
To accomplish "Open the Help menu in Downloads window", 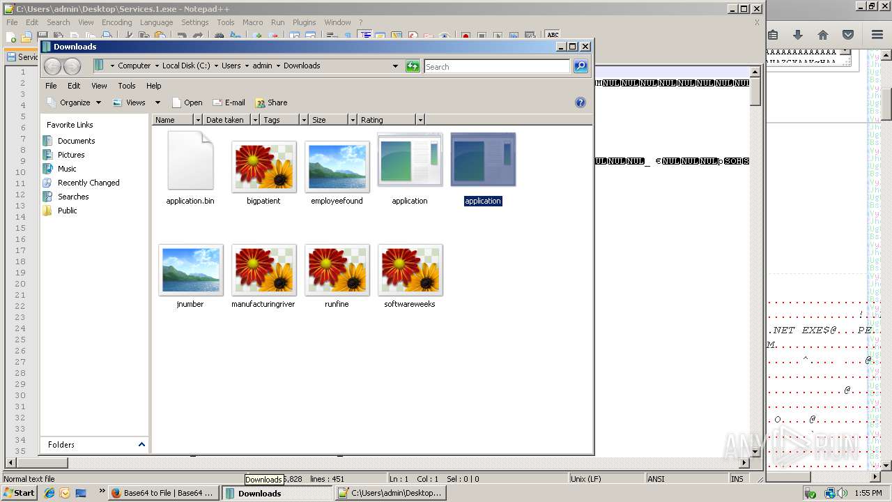I will click(x=154, y=86).
